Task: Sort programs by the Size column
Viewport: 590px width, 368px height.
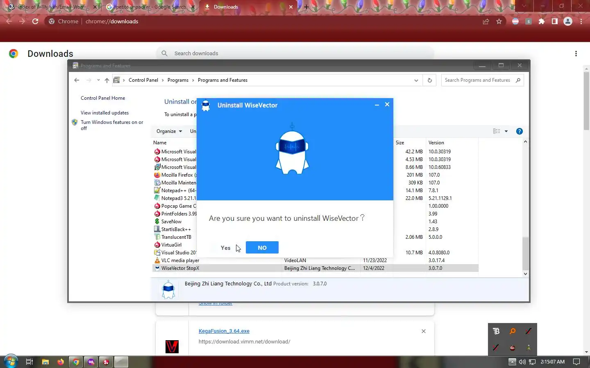Action: pos(400,143)
